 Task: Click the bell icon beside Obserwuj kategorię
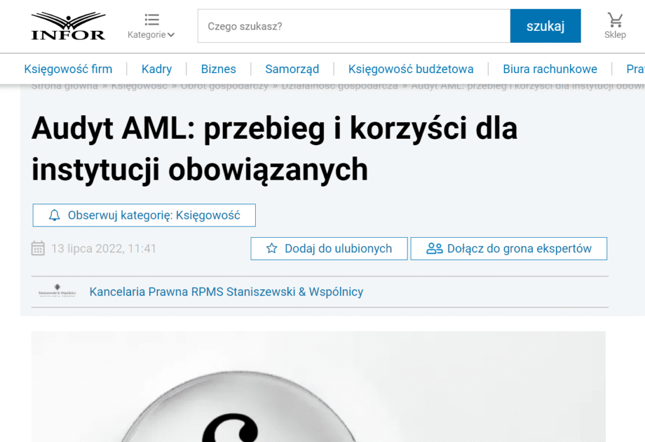[54, 215]
